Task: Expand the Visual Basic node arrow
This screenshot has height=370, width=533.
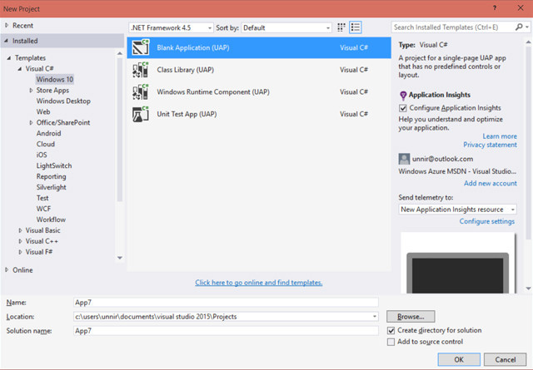Action: [x=20, y=230]
